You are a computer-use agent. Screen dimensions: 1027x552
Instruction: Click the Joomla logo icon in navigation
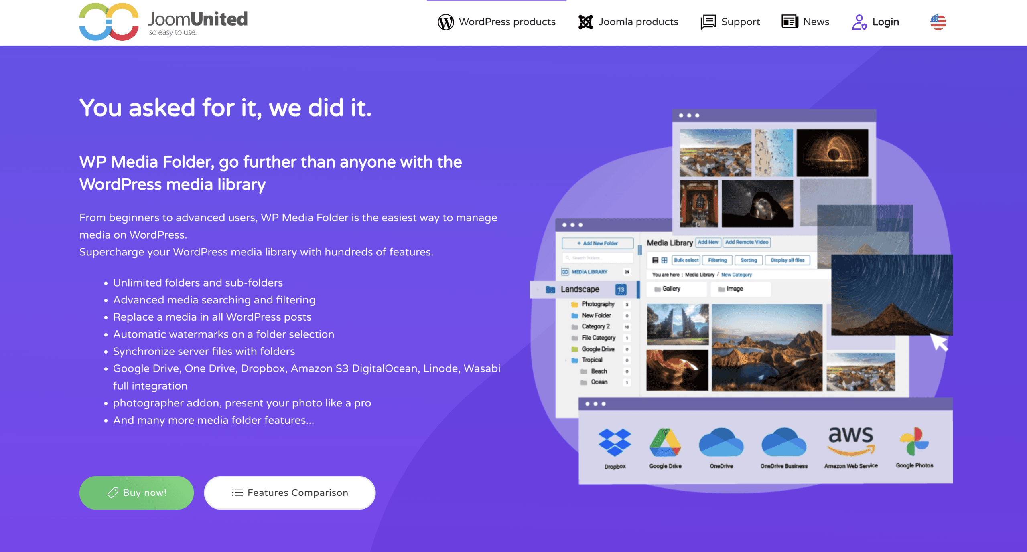coord(585,22)
